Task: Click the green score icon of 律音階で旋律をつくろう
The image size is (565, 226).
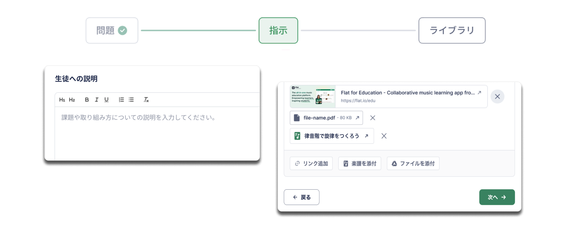Action: [297, 136]
